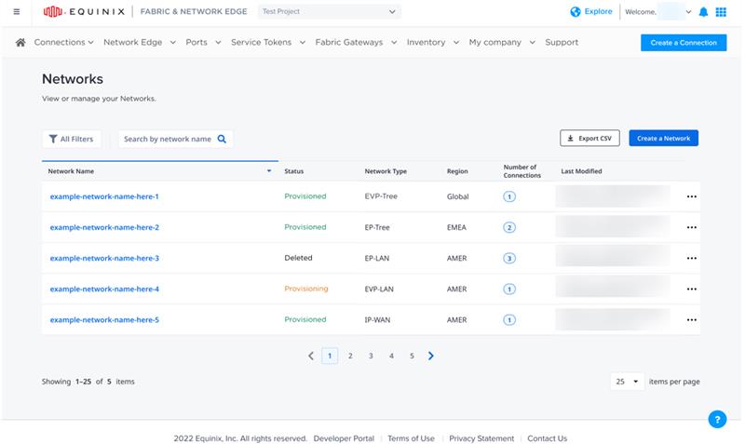Click the help question mark bubble

[717, 419]
